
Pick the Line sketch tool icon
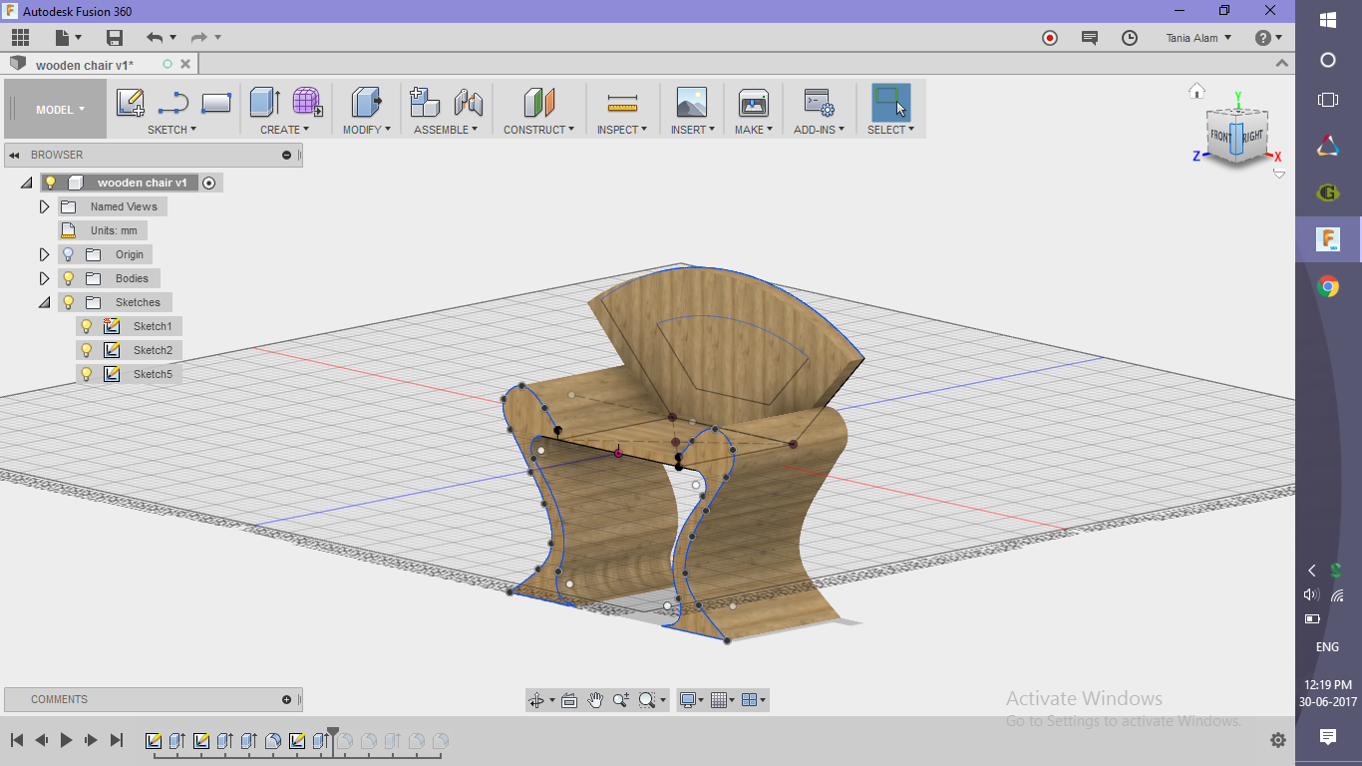coord(173,103)
